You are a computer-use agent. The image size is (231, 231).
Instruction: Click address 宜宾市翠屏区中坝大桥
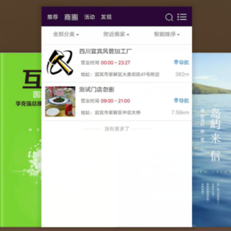[x=117, y=112]
